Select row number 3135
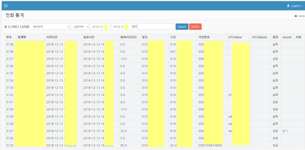The image size is (305, 150). pos(10,73)
